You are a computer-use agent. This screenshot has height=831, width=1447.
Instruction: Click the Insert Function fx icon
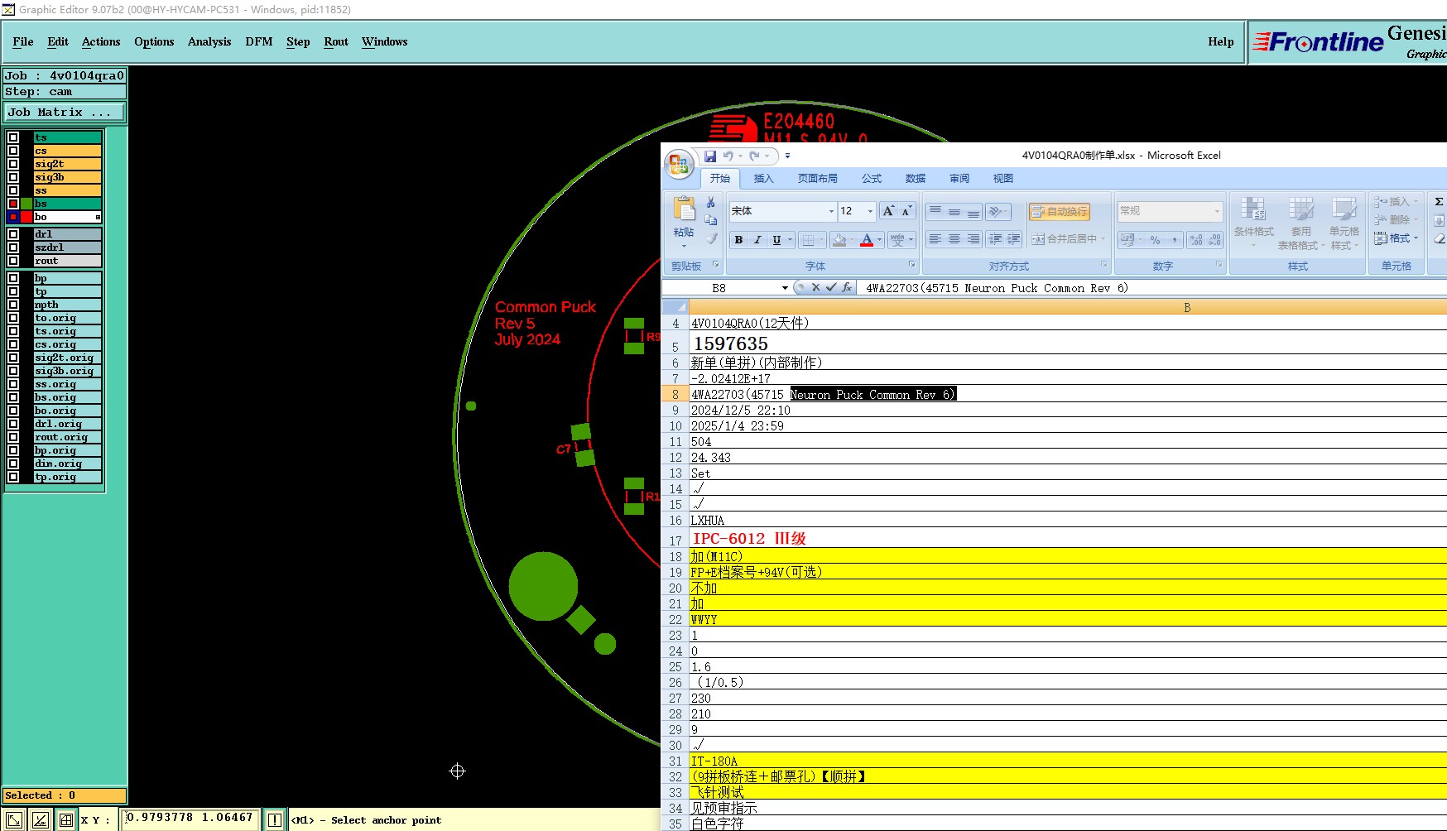point(847,287)
